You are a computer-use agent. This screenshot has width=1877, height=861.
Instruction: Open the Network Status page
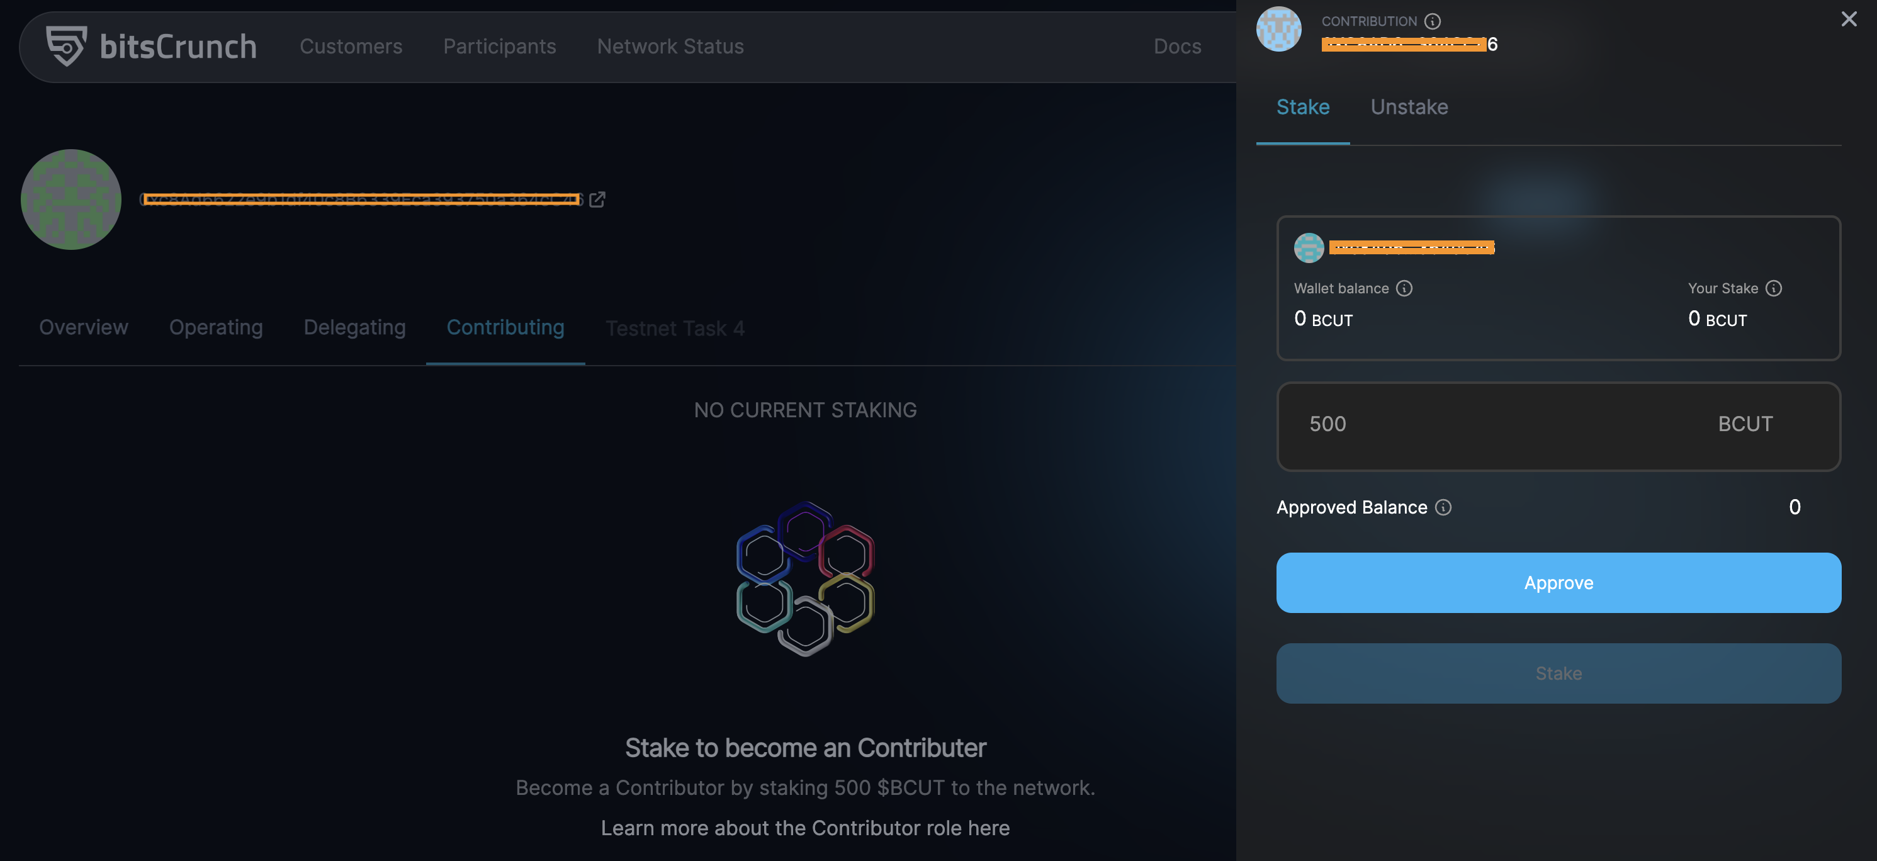(670, 47)
